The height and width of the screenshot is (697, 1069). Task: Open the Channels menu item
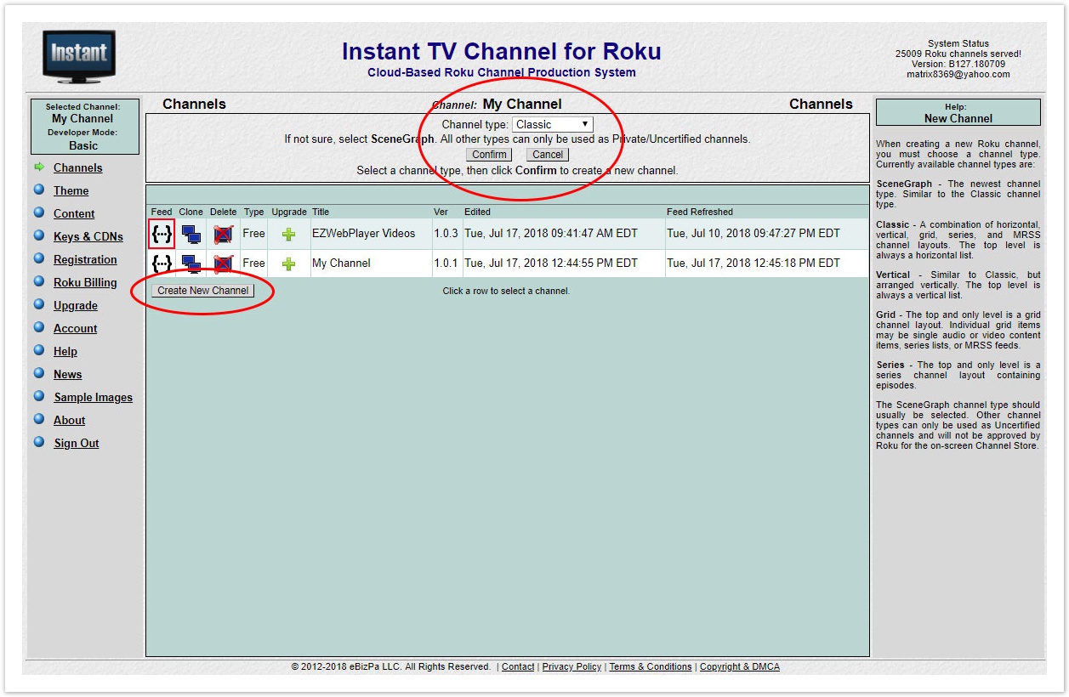[x=77, y=168]
